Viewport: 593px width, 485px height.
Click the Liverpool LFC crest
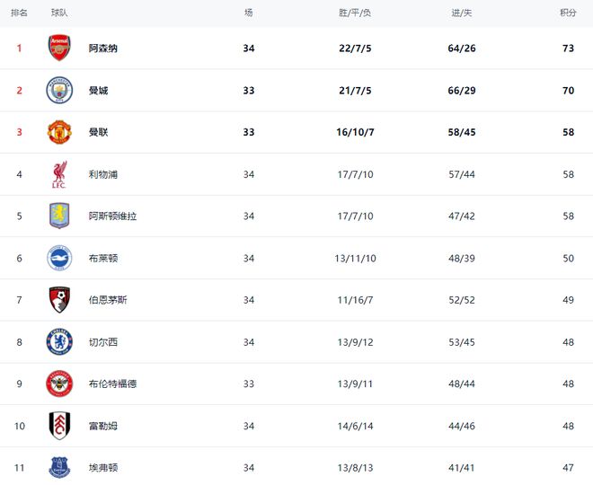59,174
